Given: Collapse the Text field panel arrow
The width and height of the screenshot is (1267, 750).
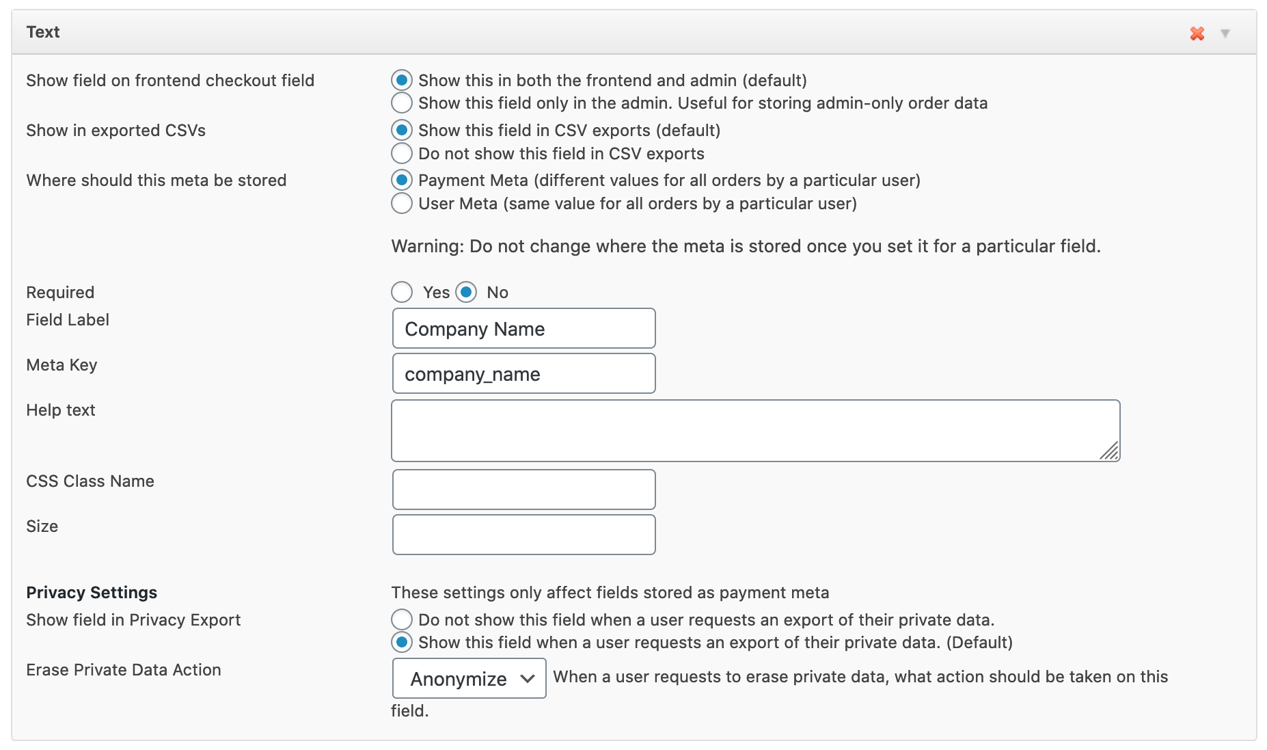Looking at the screenshot, I should click(x=1225, y=34).
